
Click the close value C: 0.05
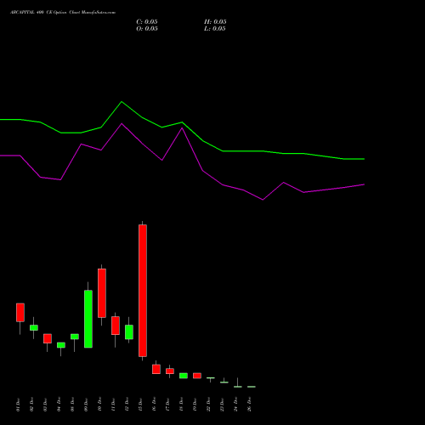point(147,22)
